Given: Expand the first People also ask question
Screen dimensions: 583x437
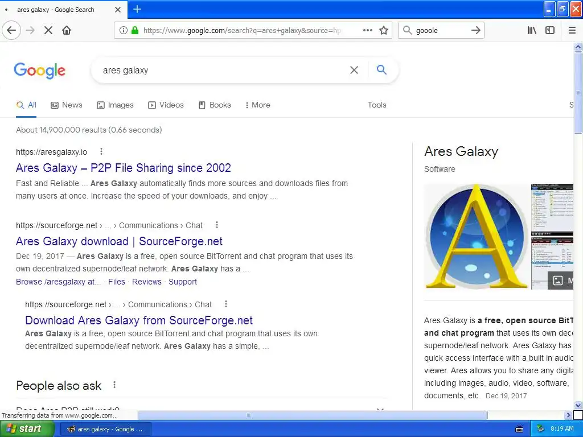Looking at the screenshot, I should [x=202, y=408].
